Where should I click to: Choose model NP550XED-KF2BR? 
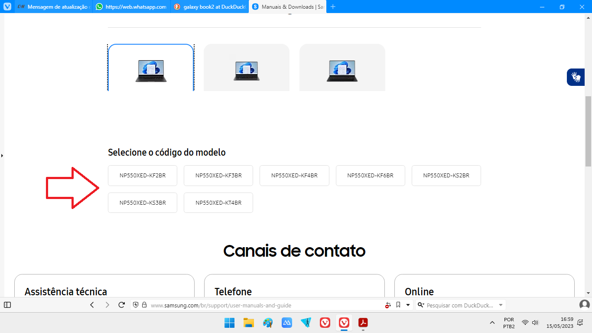point(143,176)
